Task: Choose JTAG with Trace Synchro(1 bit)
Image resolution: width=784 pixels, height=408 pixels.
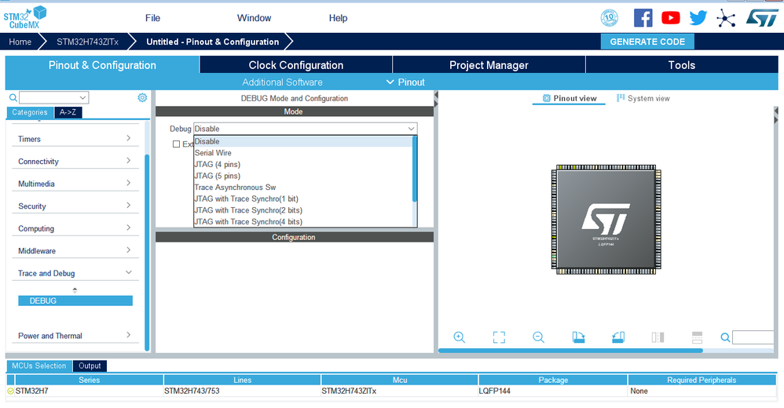Action: tap(303, 199)
